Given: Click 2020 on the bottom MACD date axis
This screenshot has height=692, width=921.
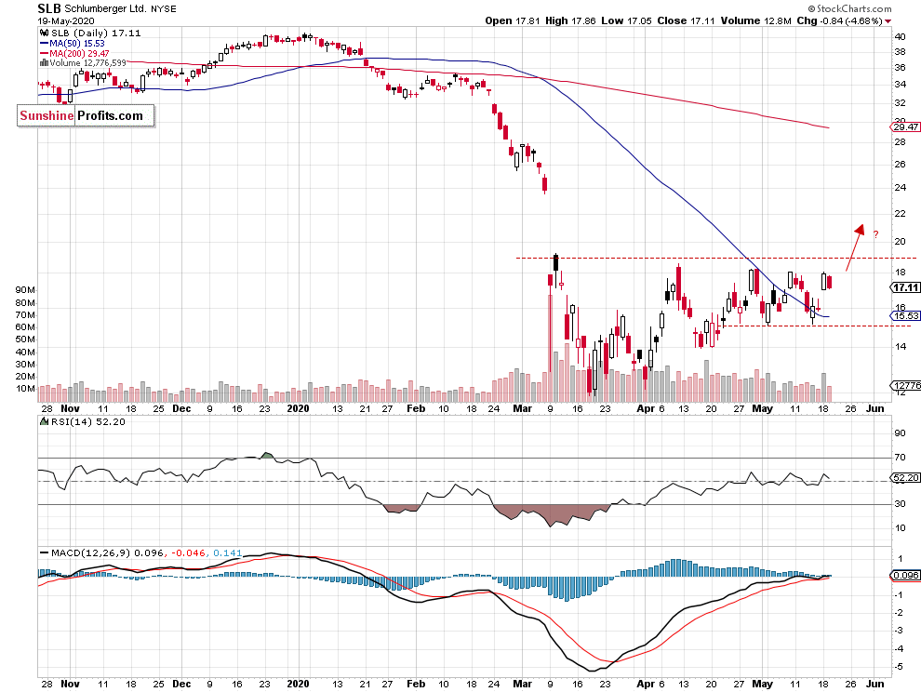Looking at the screenshot, I should coord(298,684).
